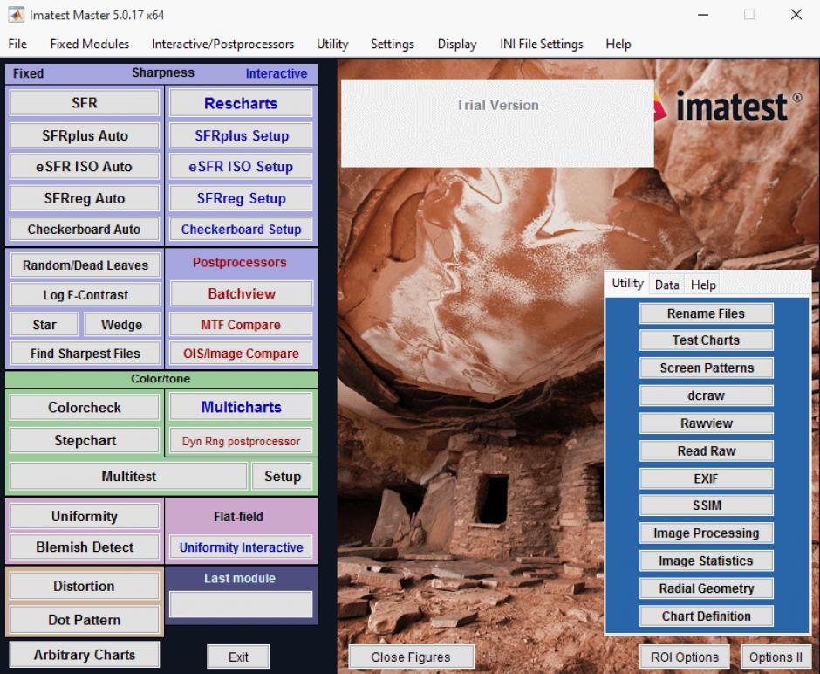Open Radial Geometry utility
The image size is (820, 674).
(706, 588)
